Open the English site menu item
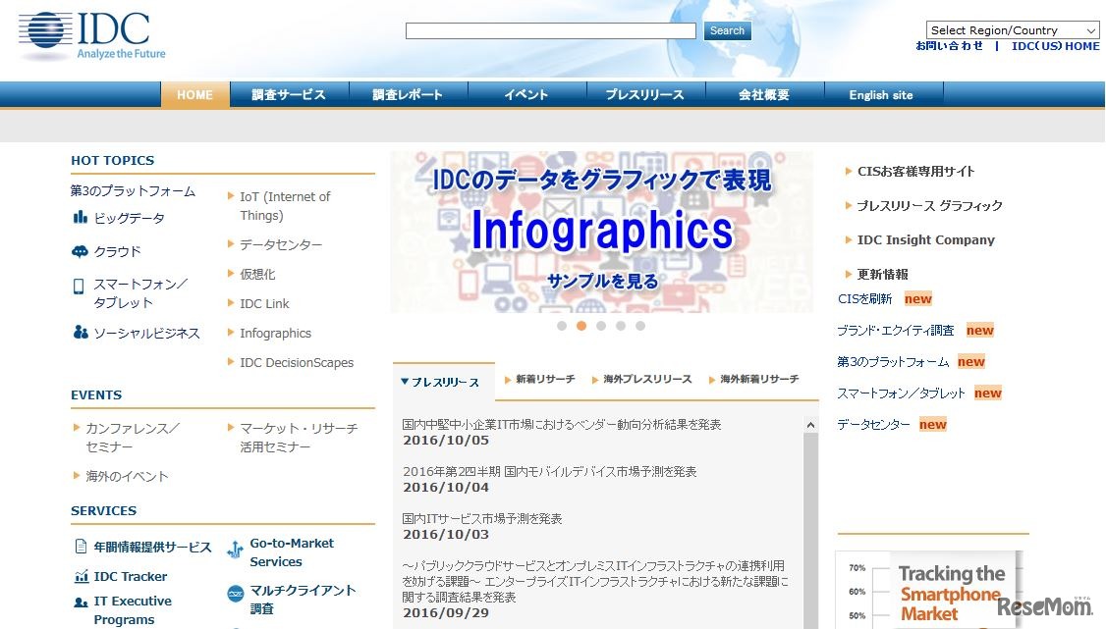 coord(881,94)
